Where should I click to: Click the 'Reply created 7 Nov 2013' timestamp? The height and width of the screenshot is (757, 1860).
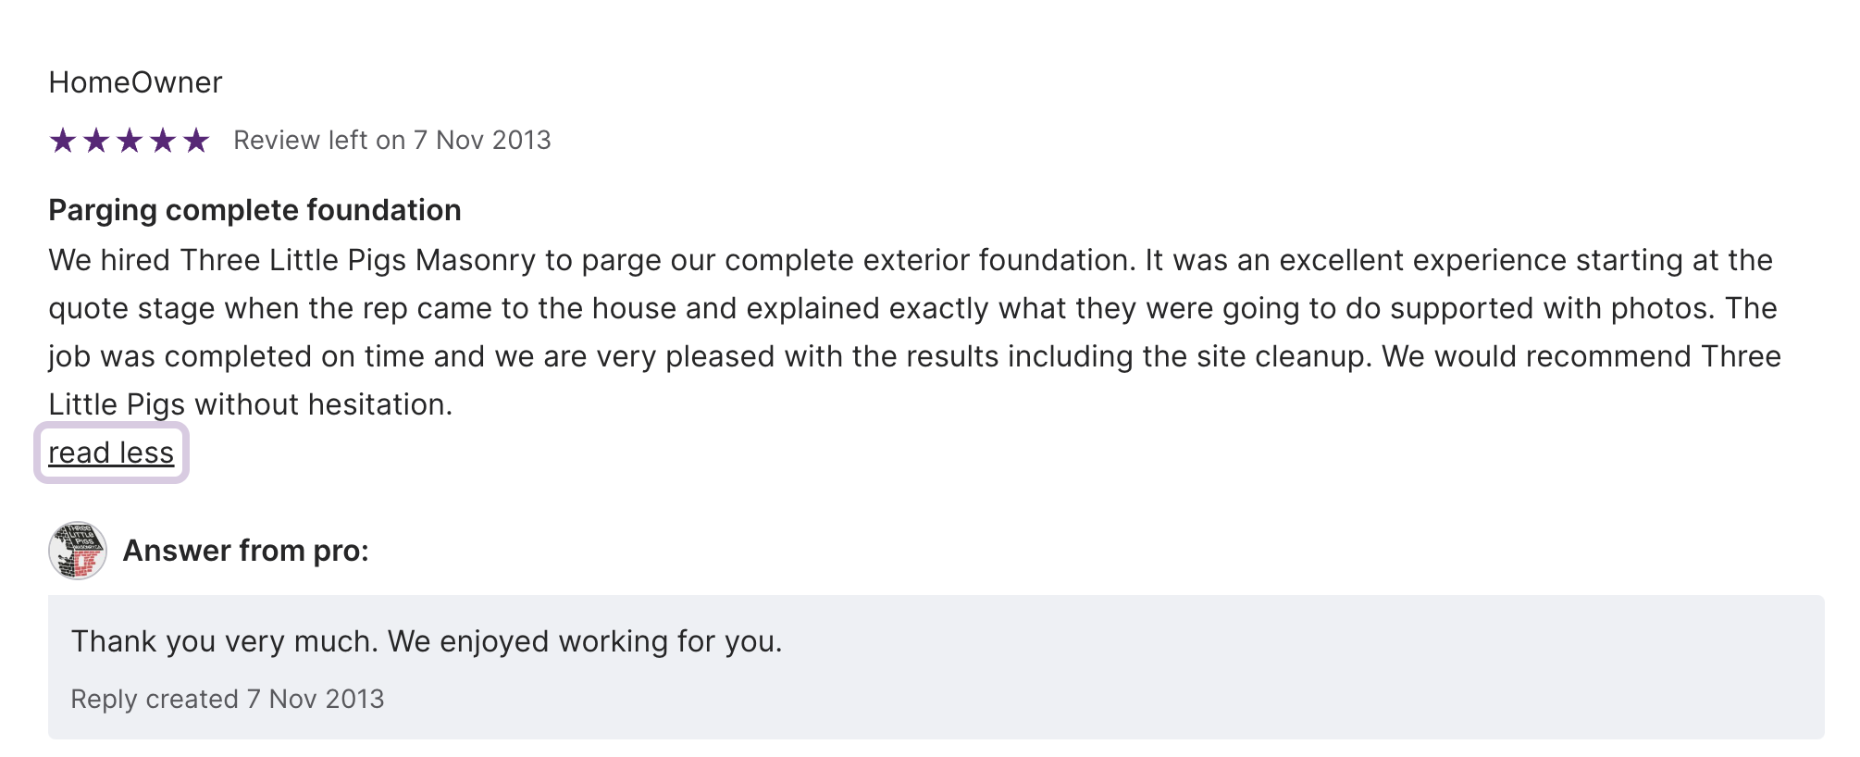[x=227, y=699]
